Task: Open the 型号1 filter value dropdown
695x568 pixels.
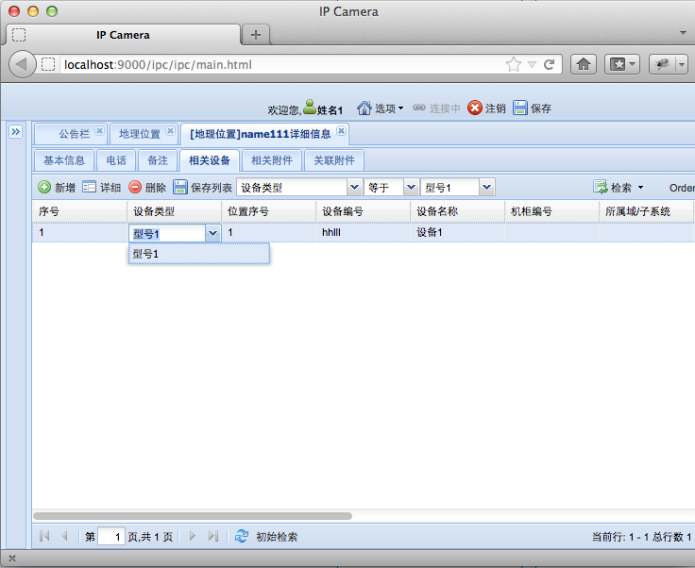Action: (487, 188)
